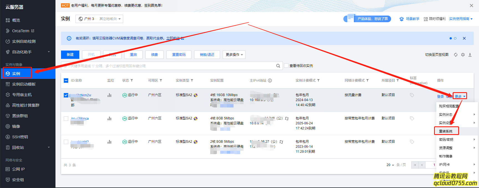Click the tag icon in third row
Image resolution: width=479 pixels, height=188 pixels.
(x=412, y=142)
